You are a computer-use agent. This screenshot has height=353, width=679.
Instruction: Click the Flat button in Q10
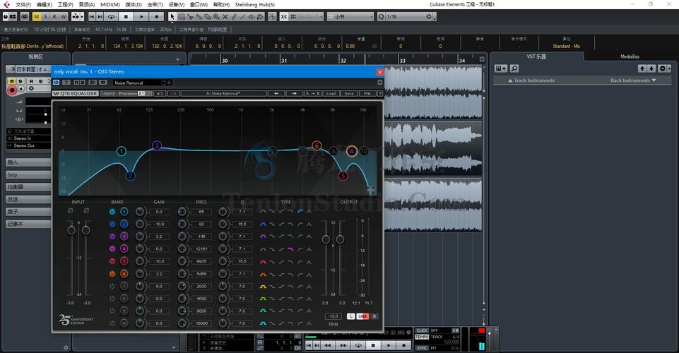point(367,93)
